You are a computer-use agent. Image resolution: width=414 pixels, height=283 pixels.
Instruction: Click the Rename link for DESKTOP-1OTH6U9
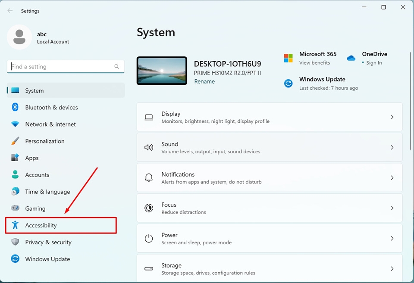point(204,81)
